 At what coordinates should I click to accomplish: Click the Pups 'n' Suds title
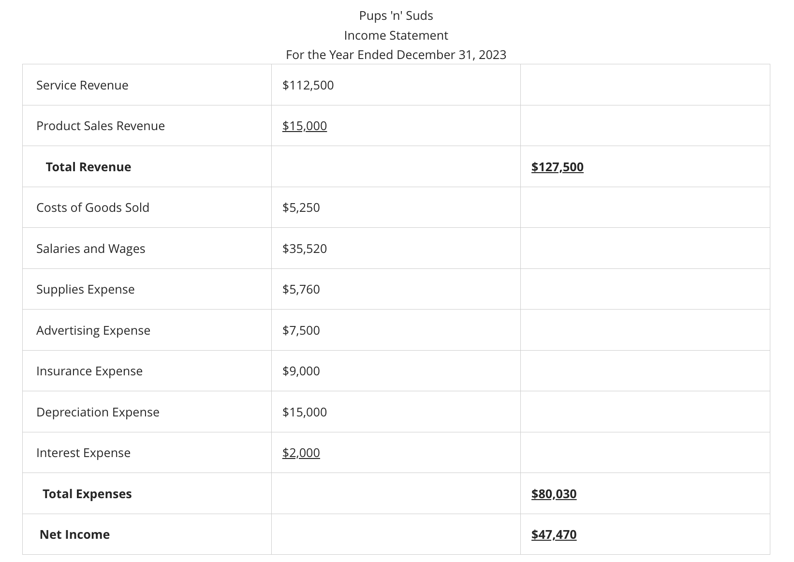click(396, 16)
